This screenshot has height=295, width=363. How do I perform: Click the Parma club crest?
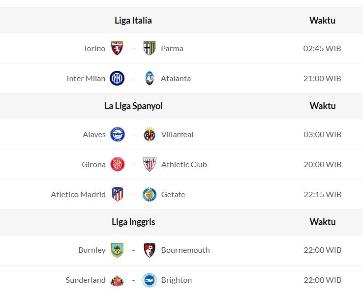tap(150, 48)
